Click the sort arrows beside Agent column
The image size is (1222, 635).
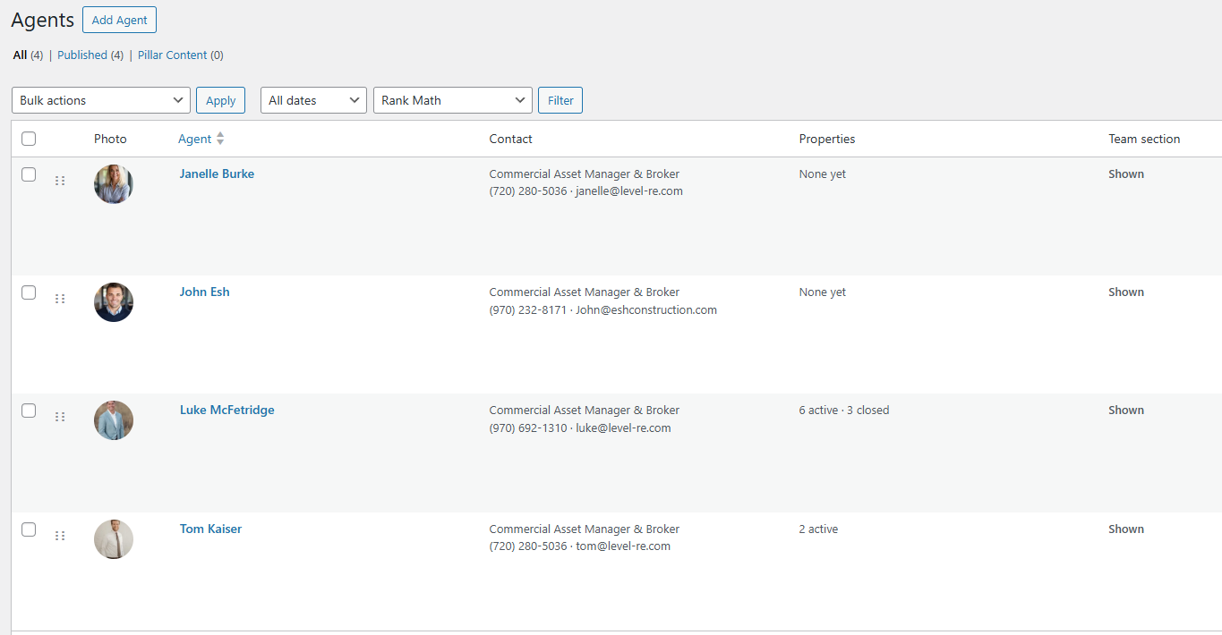pyautogui.click(x=220, y=139)
